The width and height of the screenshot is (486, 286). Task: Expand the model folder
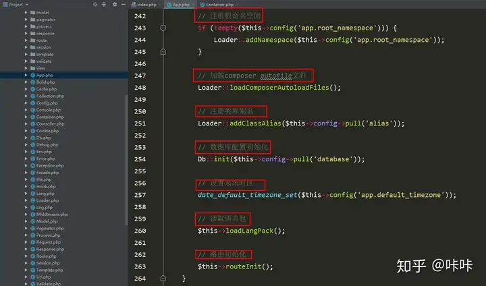coord(26,12)
